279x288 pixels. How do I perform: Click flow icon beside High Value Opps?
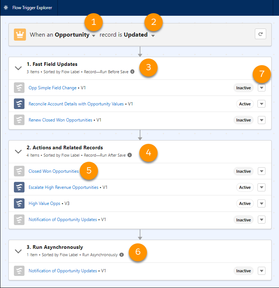pos(19,203)
